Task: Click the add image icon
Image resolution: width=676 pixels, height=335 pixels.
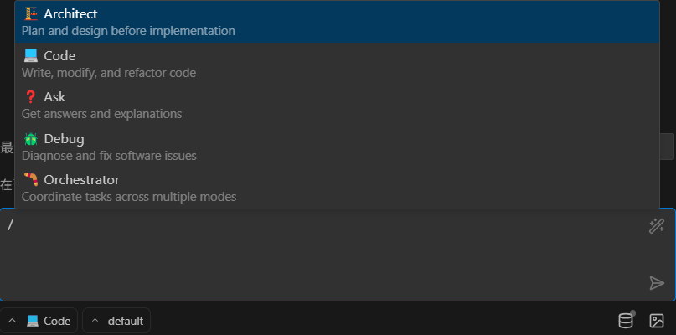Action: (x=657, y=321)
